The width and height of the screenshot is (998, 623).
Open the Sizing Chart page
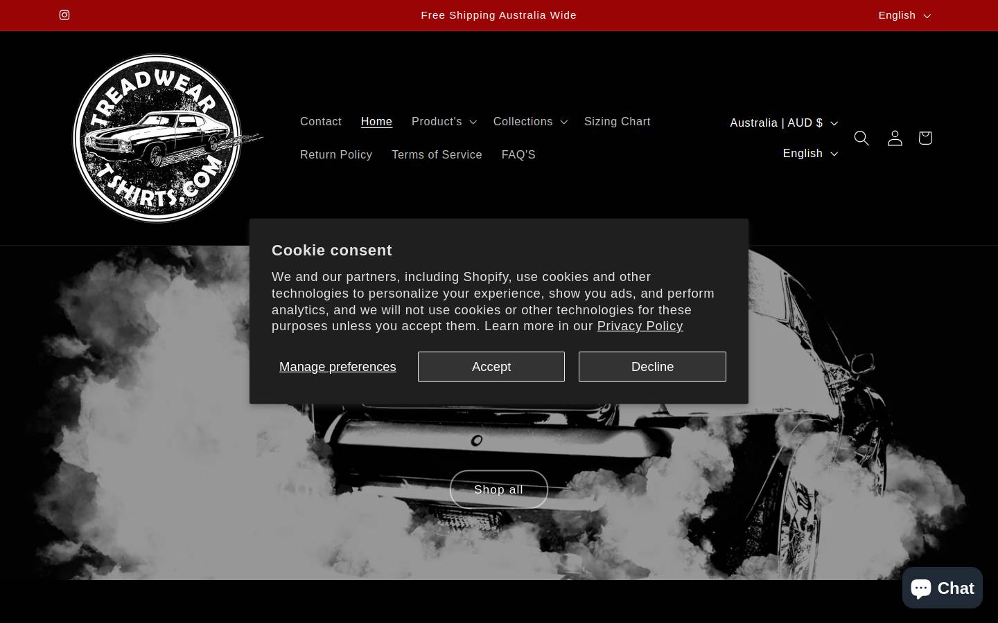tap(617, 121)
